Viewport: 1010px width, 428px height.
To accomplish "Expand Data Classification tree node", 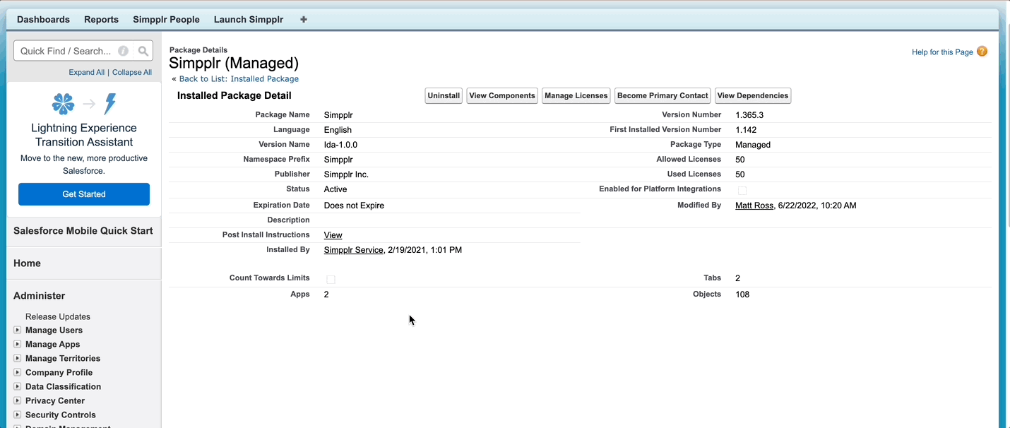I will pos(18,386).
